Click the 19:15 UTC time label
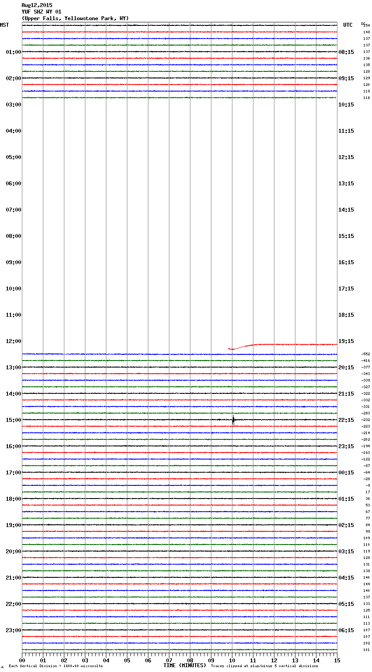This screenshot has height=672, width=372. coord(346,341)
